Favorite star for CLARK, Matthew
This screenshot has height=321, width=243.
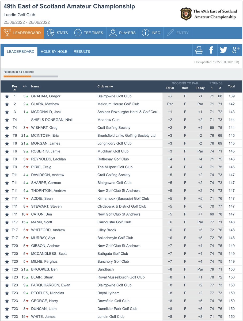(x=7, y=104)
